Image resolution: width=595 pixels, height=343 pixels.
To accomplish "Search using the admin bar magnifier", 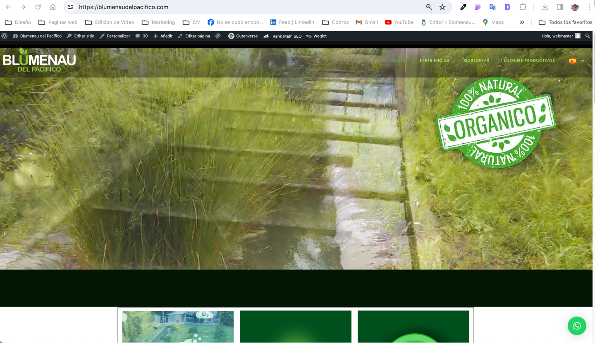I will 588,36.
